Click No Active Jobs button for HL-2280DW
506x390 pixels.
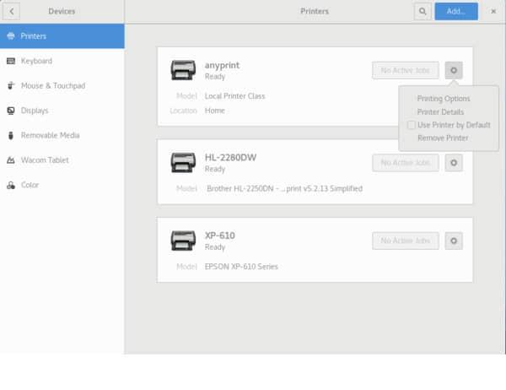406,163
